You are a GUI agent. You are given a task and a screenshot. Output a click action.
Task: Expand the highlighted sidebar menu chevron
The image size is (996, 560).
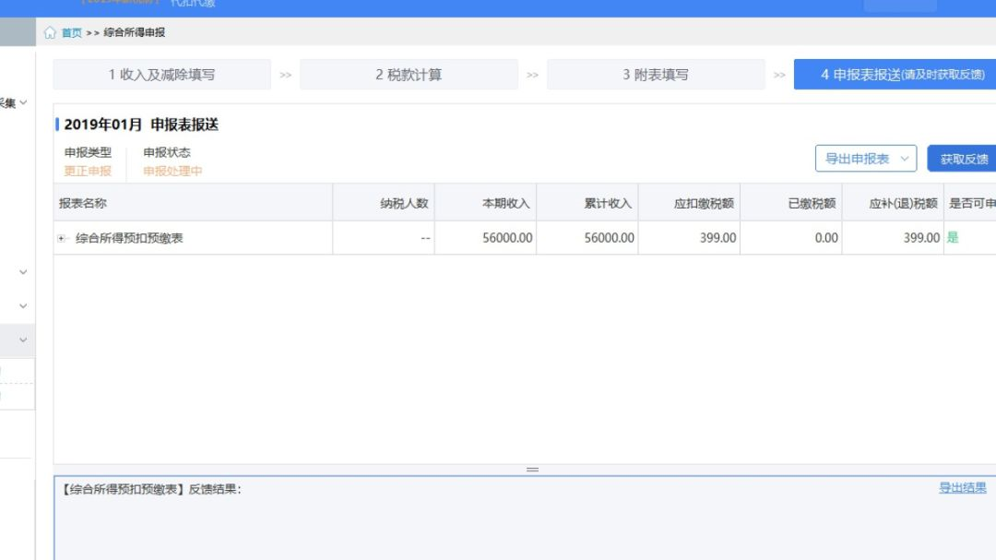(23, 340)
